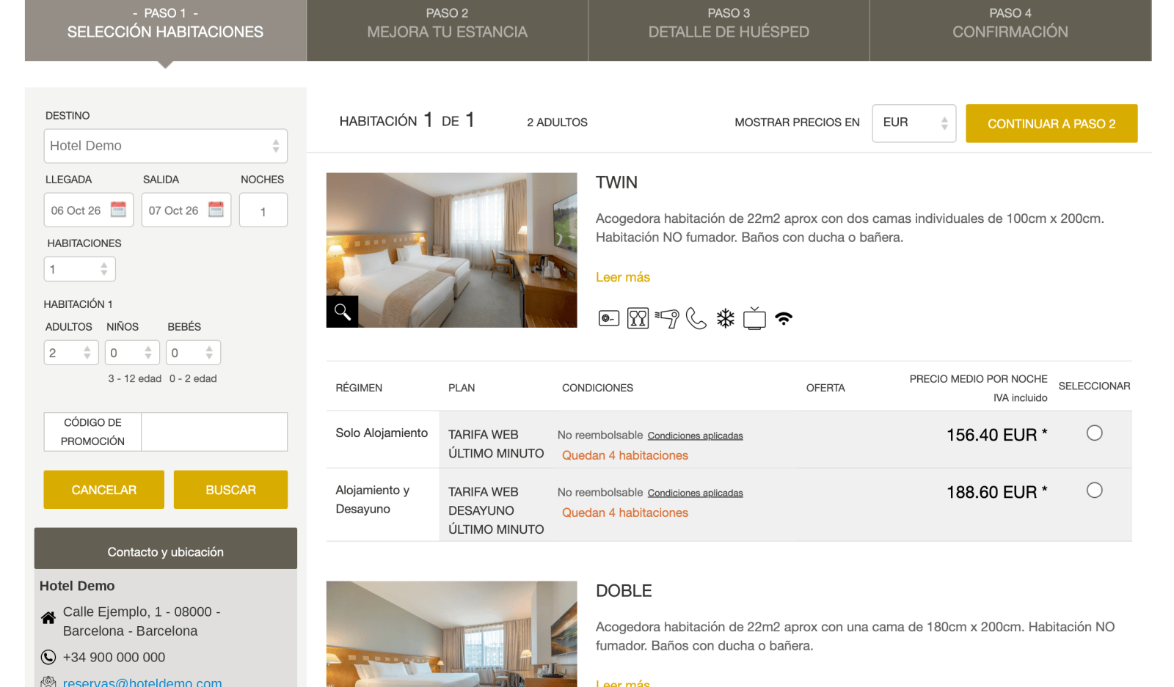Click the WiFi amenity icon
This screenshot has width=1174, height=687.
[x=784, y=318]
